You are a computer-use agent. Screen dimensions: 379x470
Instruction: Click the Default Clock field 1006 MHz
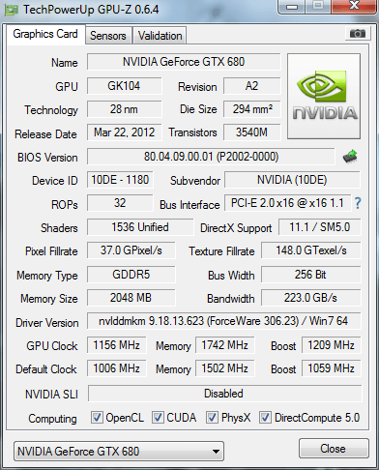coord(116,368)
